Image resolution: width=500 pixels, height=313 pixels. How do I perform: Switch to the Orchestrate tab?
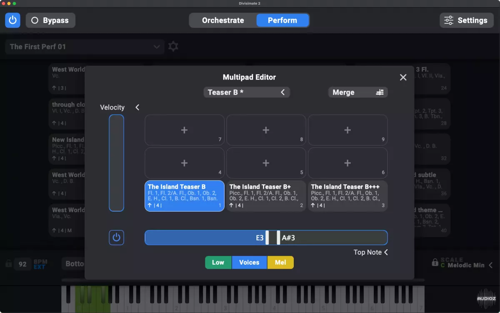click(x=223, y=20)
